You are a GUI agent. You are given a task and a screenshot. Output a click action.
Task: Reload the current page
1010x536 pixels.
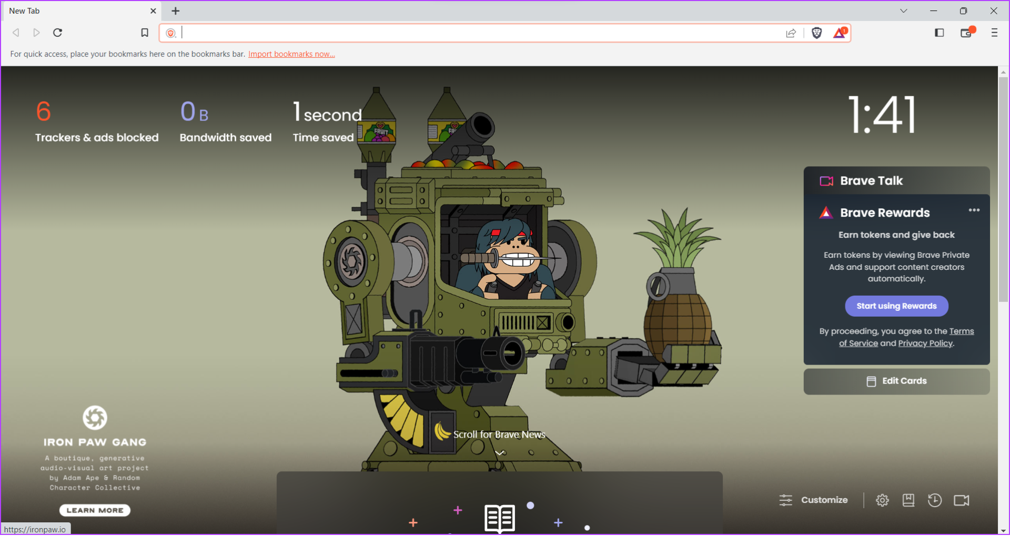(58, 33)
